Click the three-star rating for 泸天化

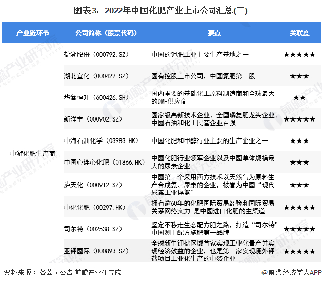299,185
